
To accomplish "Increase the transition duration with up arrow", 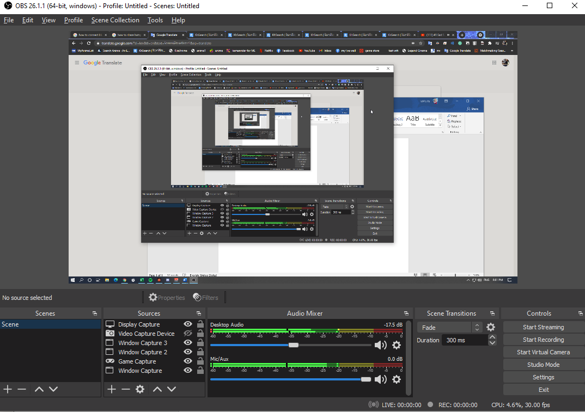I will click(x=492, y=337).
